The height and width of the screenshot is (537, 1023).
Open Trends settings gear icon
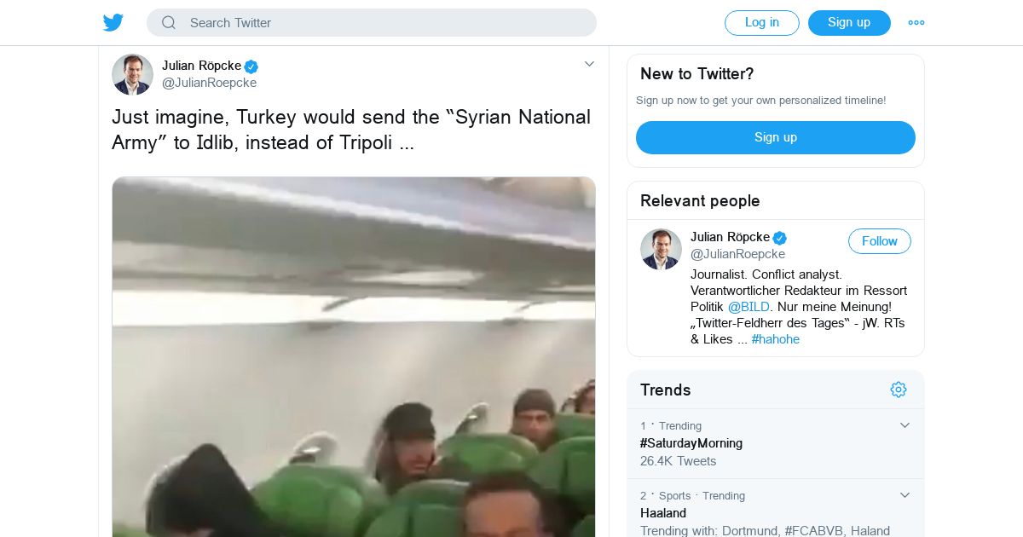point(899,390)
